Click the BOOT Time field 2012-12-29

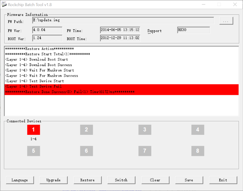(120, 38)
